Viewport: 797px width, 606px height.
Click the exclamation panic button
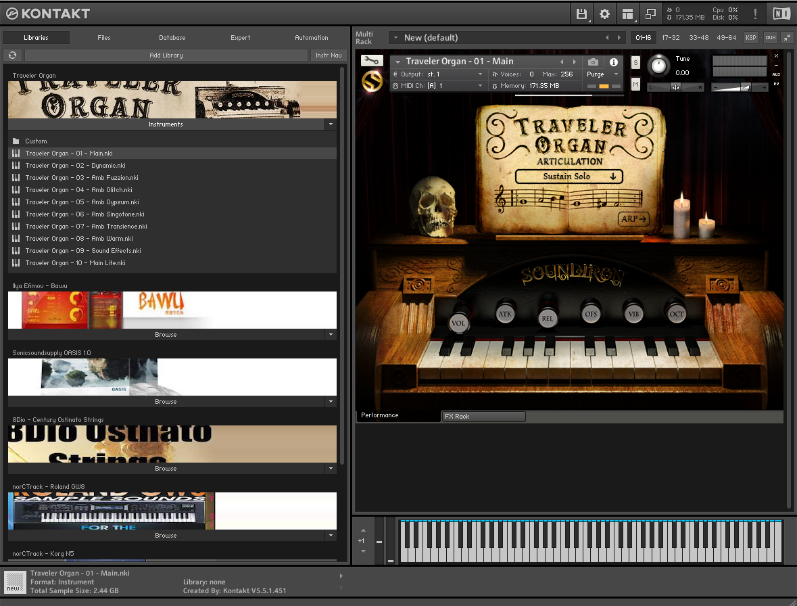pyautogui.click(x=755, y=14)
